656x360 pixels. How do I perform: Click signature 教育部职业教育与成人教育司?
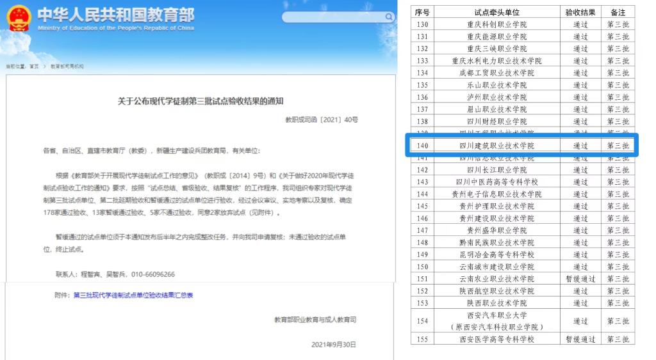315,320
